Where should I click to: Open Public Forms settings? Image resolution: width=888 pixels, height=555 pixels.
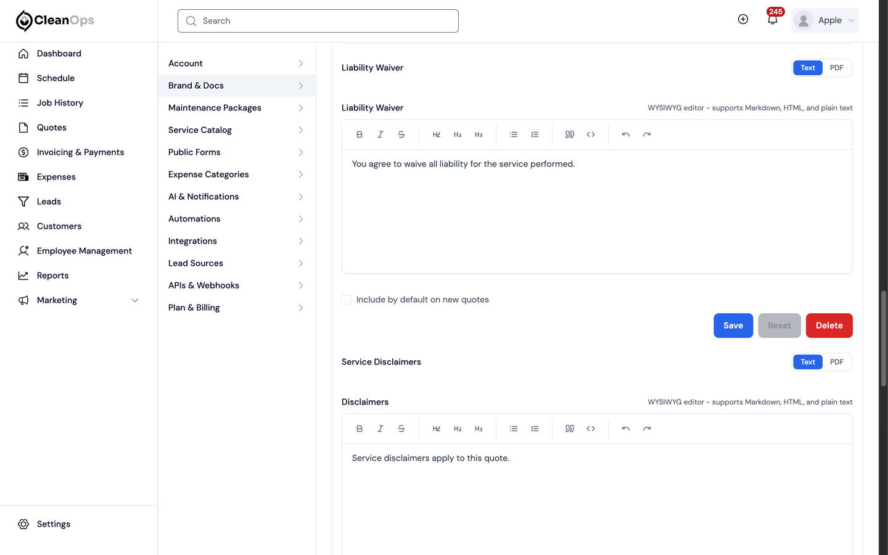(x=237, y=152)
